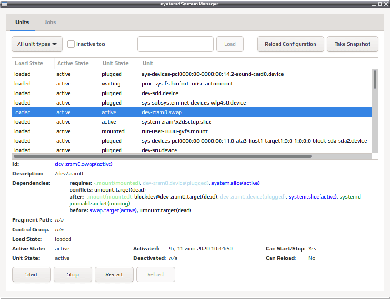Click the horizontal scrollbar of unit list
This screenshot has width=390, height=299.
pos(163,156)
